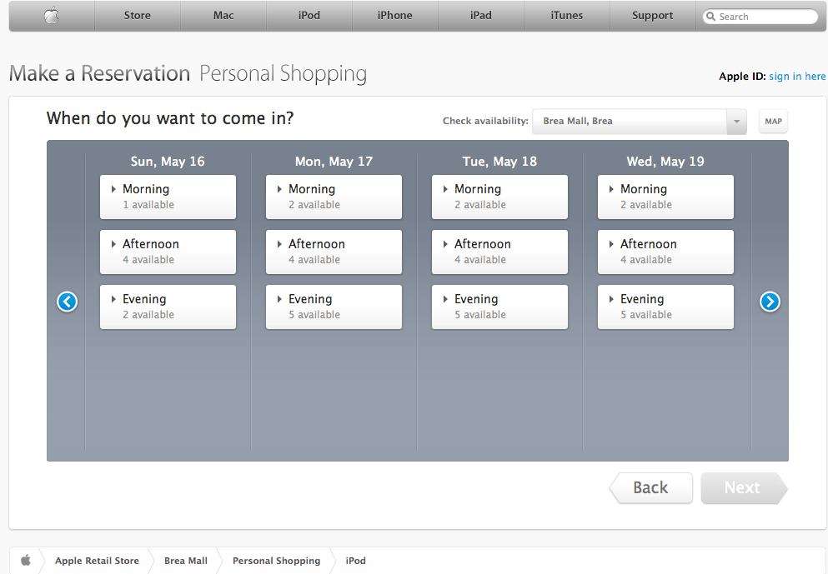The image size is (828, 574).
Task: Click the iPod breadcrumb item
Action: (x=355, y=561)
